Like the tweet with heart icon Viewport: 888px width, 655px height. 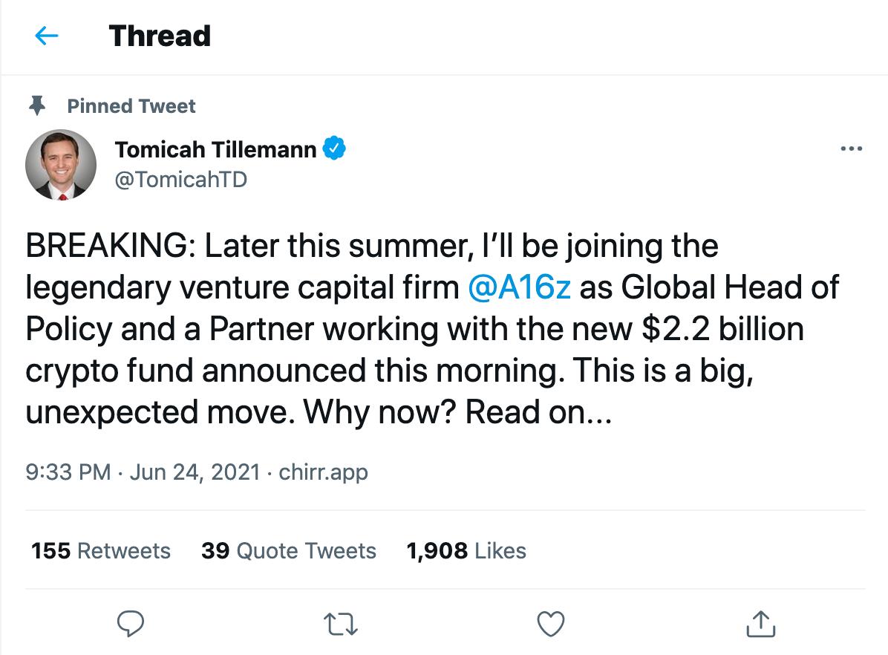click(x=551, y=624)
